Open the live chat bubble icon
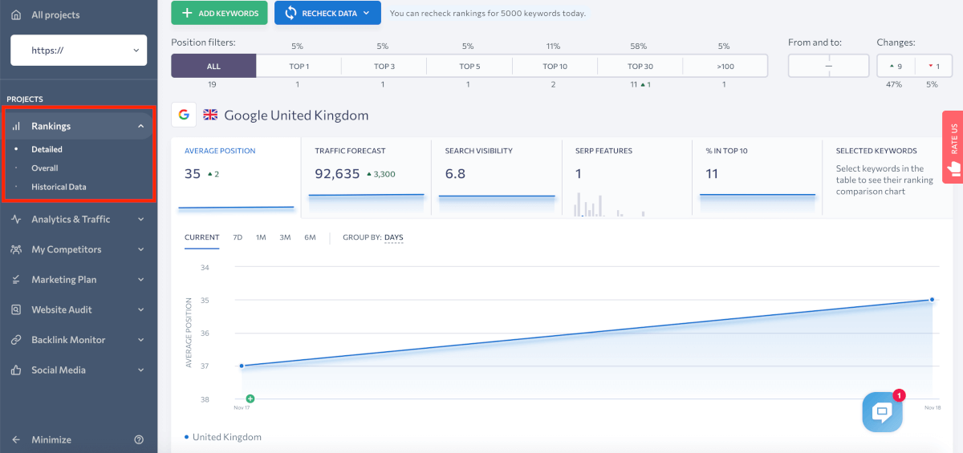 tap(882, 412)
